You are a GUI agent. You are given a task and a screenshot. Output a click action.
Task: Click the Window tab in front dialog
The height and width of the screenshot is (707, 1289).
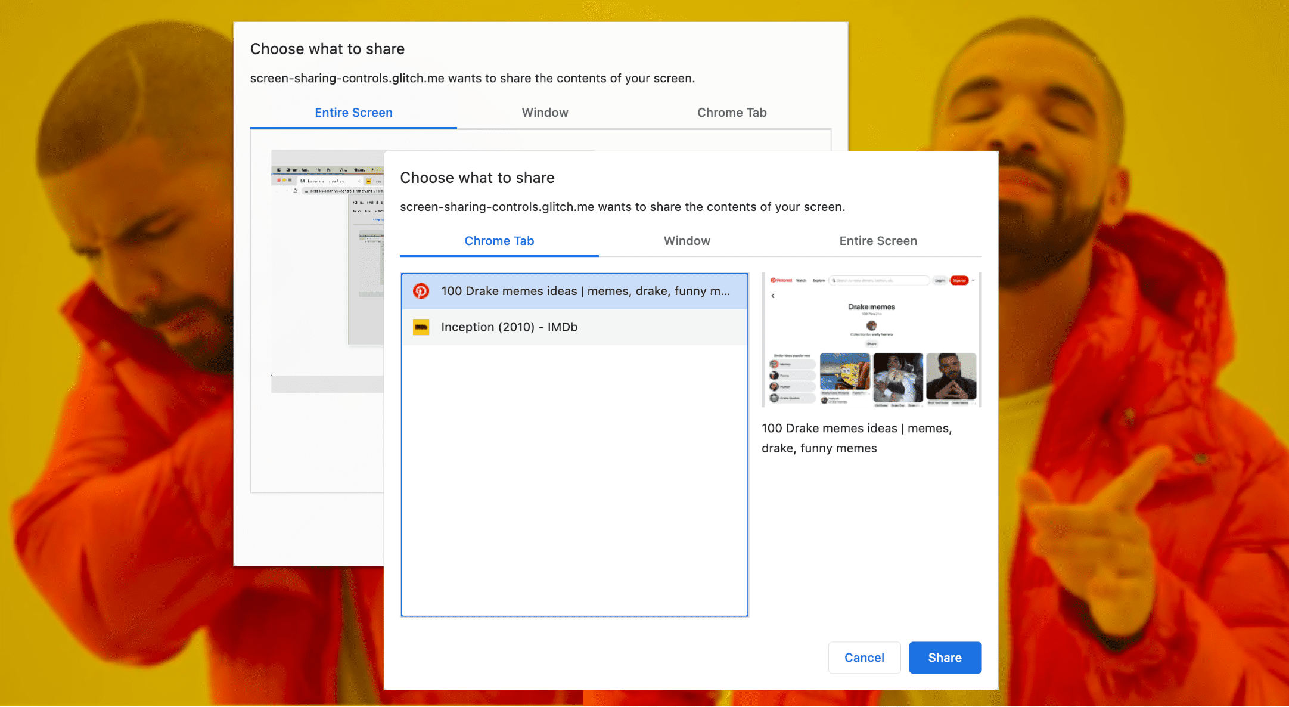(687, 241)
